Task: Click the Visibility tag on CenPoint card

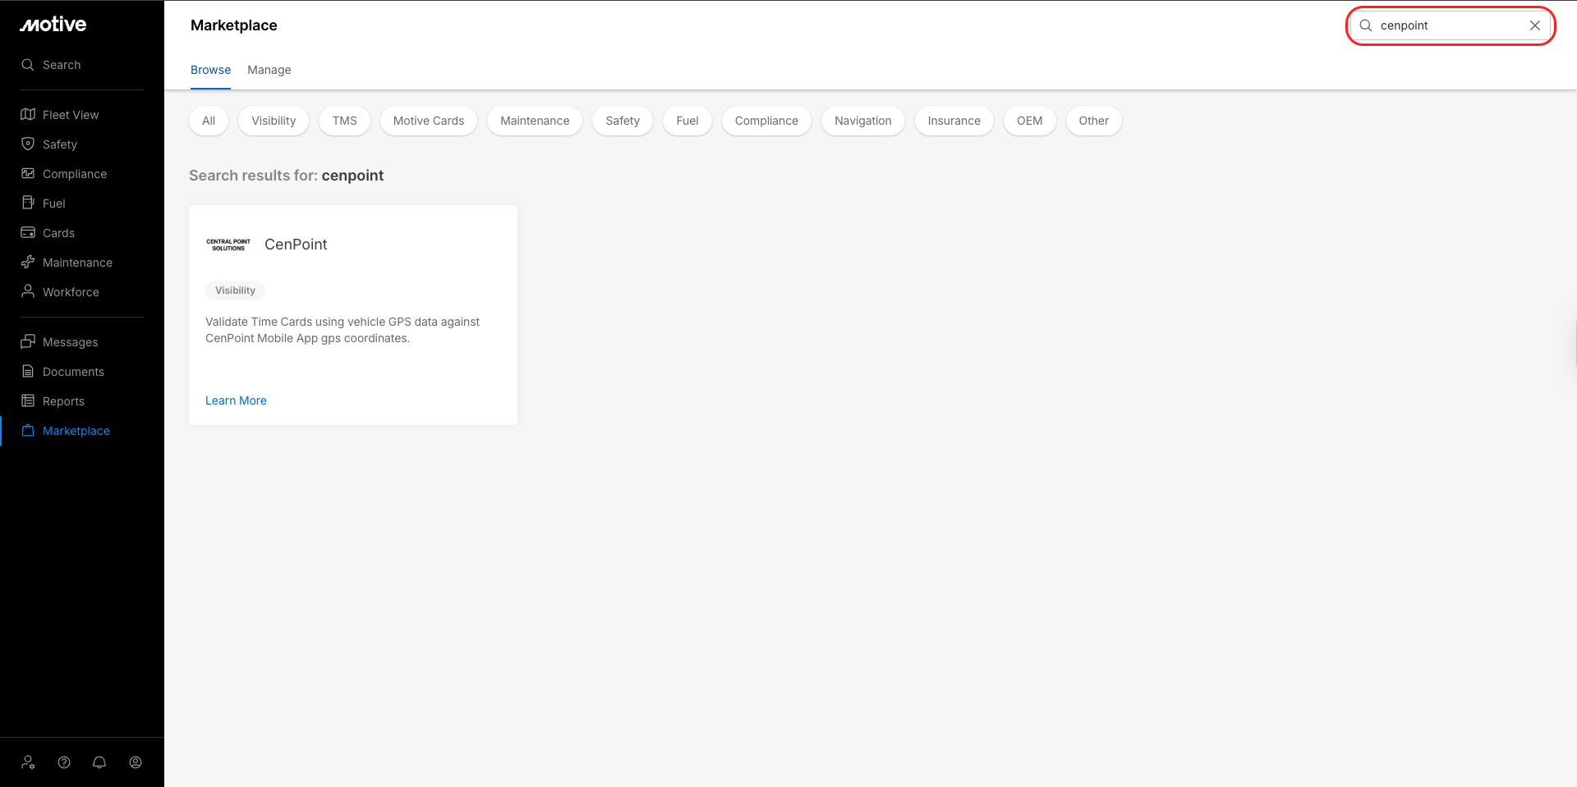Action: point(235,291)
